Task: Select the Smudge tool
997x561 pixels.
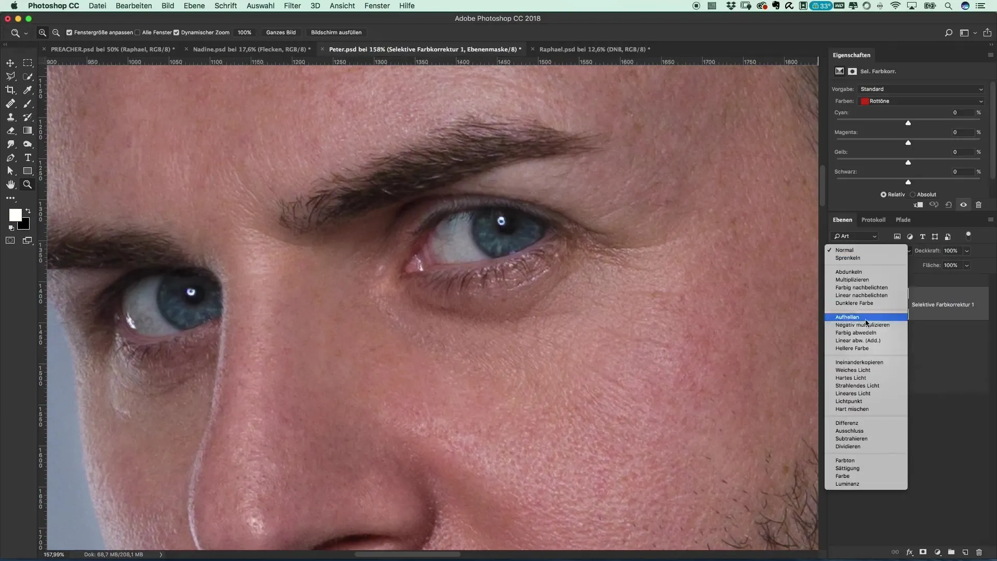Action: pyautogui.click(x=10, y=144)
